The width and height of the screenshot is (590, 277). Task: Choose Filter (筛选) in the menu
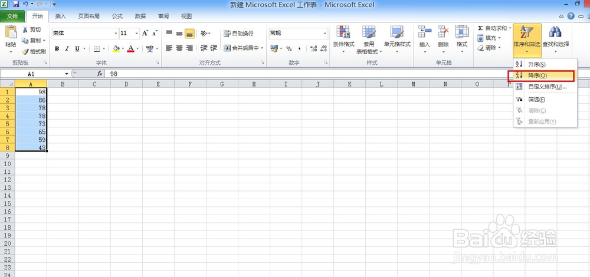545,100
